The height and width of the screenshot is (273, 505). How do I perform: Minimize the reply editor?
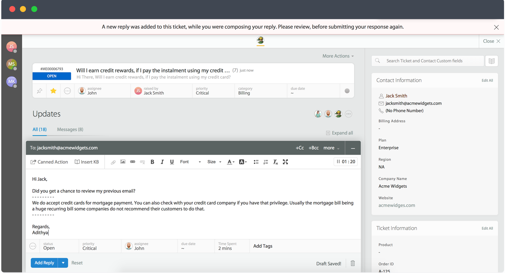coord(353,148)
